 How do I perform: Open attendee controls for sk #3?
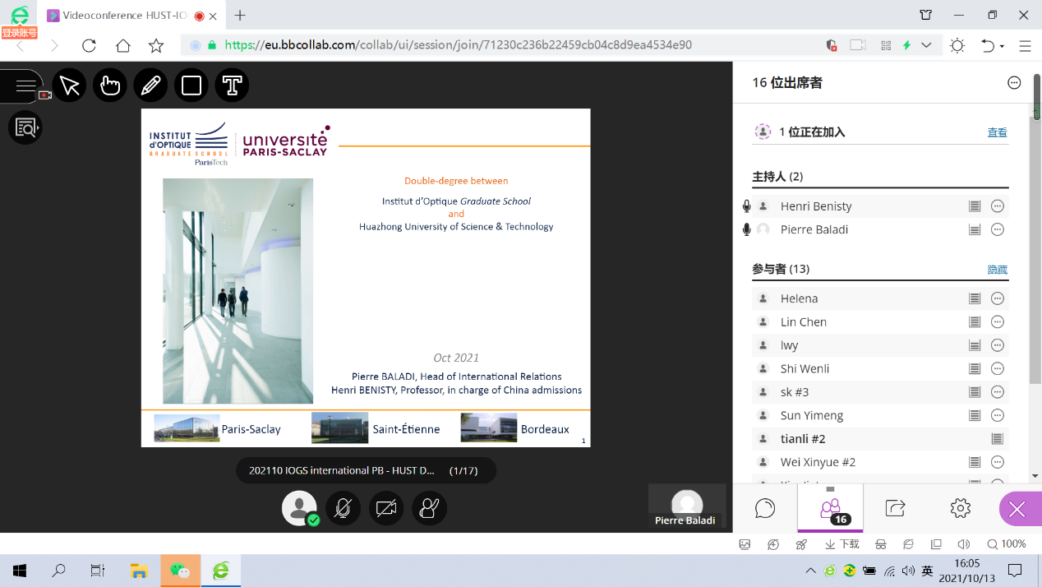[998, 392]
